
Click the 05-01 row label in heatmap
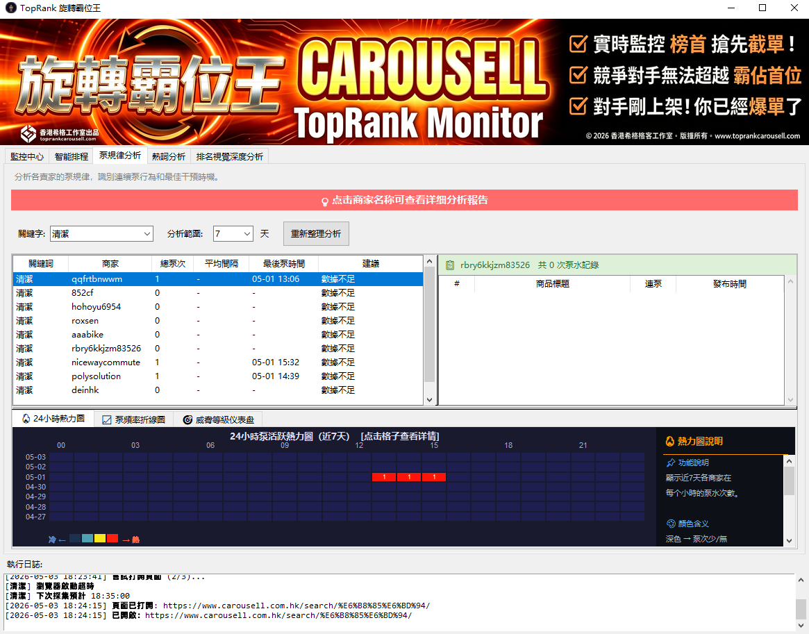tap(35, 477)
